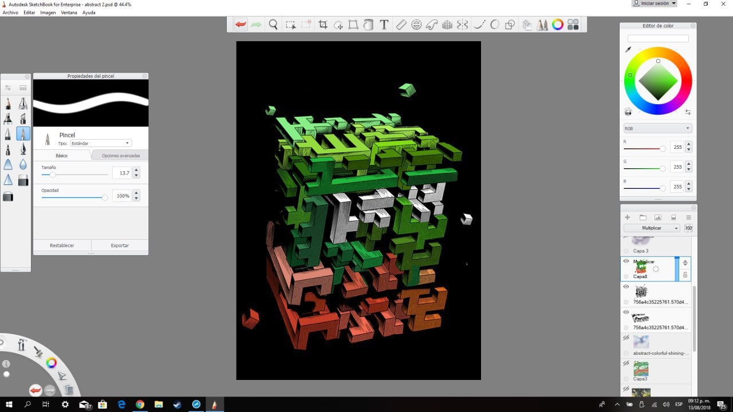Image resolution: width=733 pixels, height=412 pixels.
Task: Decrease Opacidad with down stepper
Action: coord(136,199)
